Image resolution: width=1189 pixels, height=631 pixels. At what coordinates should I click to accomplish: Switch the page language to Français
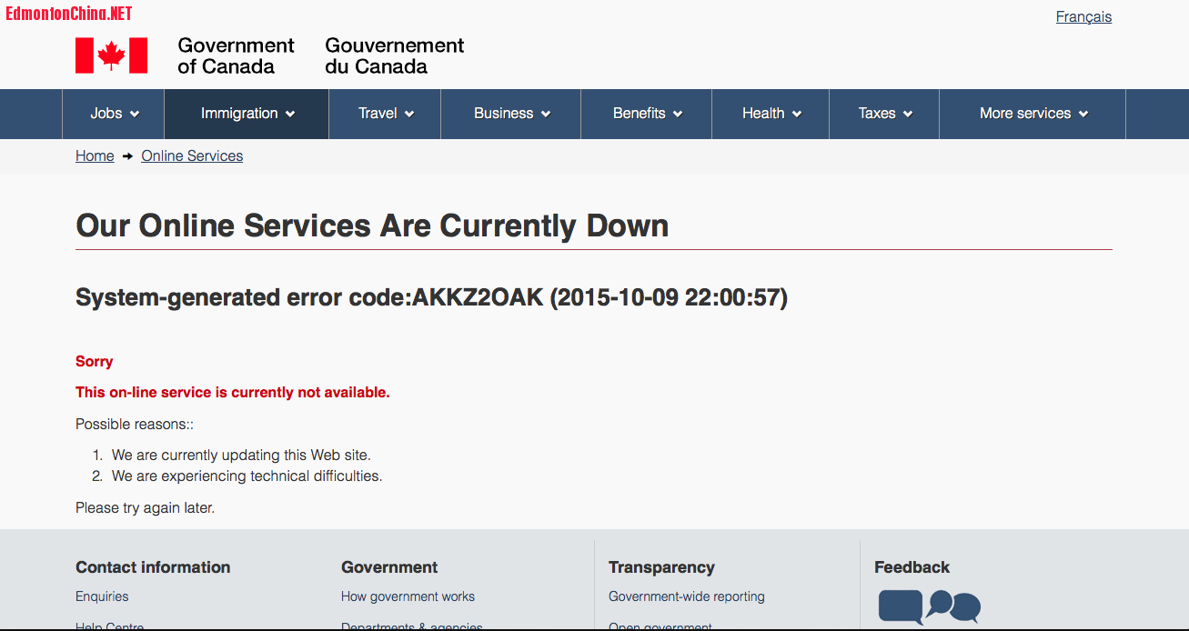pyautogui.click(x=1083, y=16)
